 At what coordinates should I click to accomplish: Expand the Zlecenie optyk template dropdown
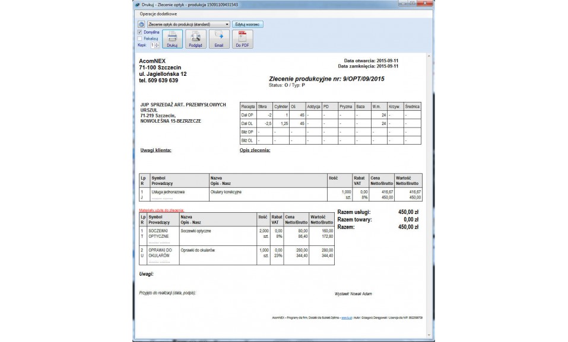(227, 24)
